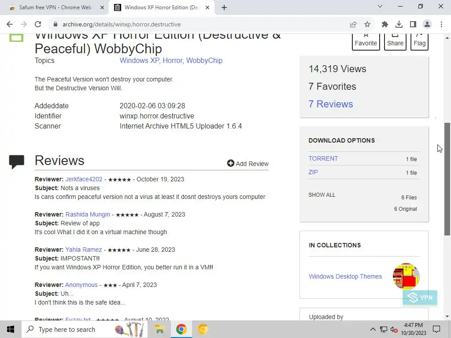This screenshot has width=451, height=338.
Task: Open the Horror topic link
Action: point(172,61)
